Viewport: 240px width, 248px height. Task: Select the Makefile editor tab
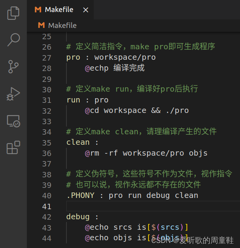point(60,10)
